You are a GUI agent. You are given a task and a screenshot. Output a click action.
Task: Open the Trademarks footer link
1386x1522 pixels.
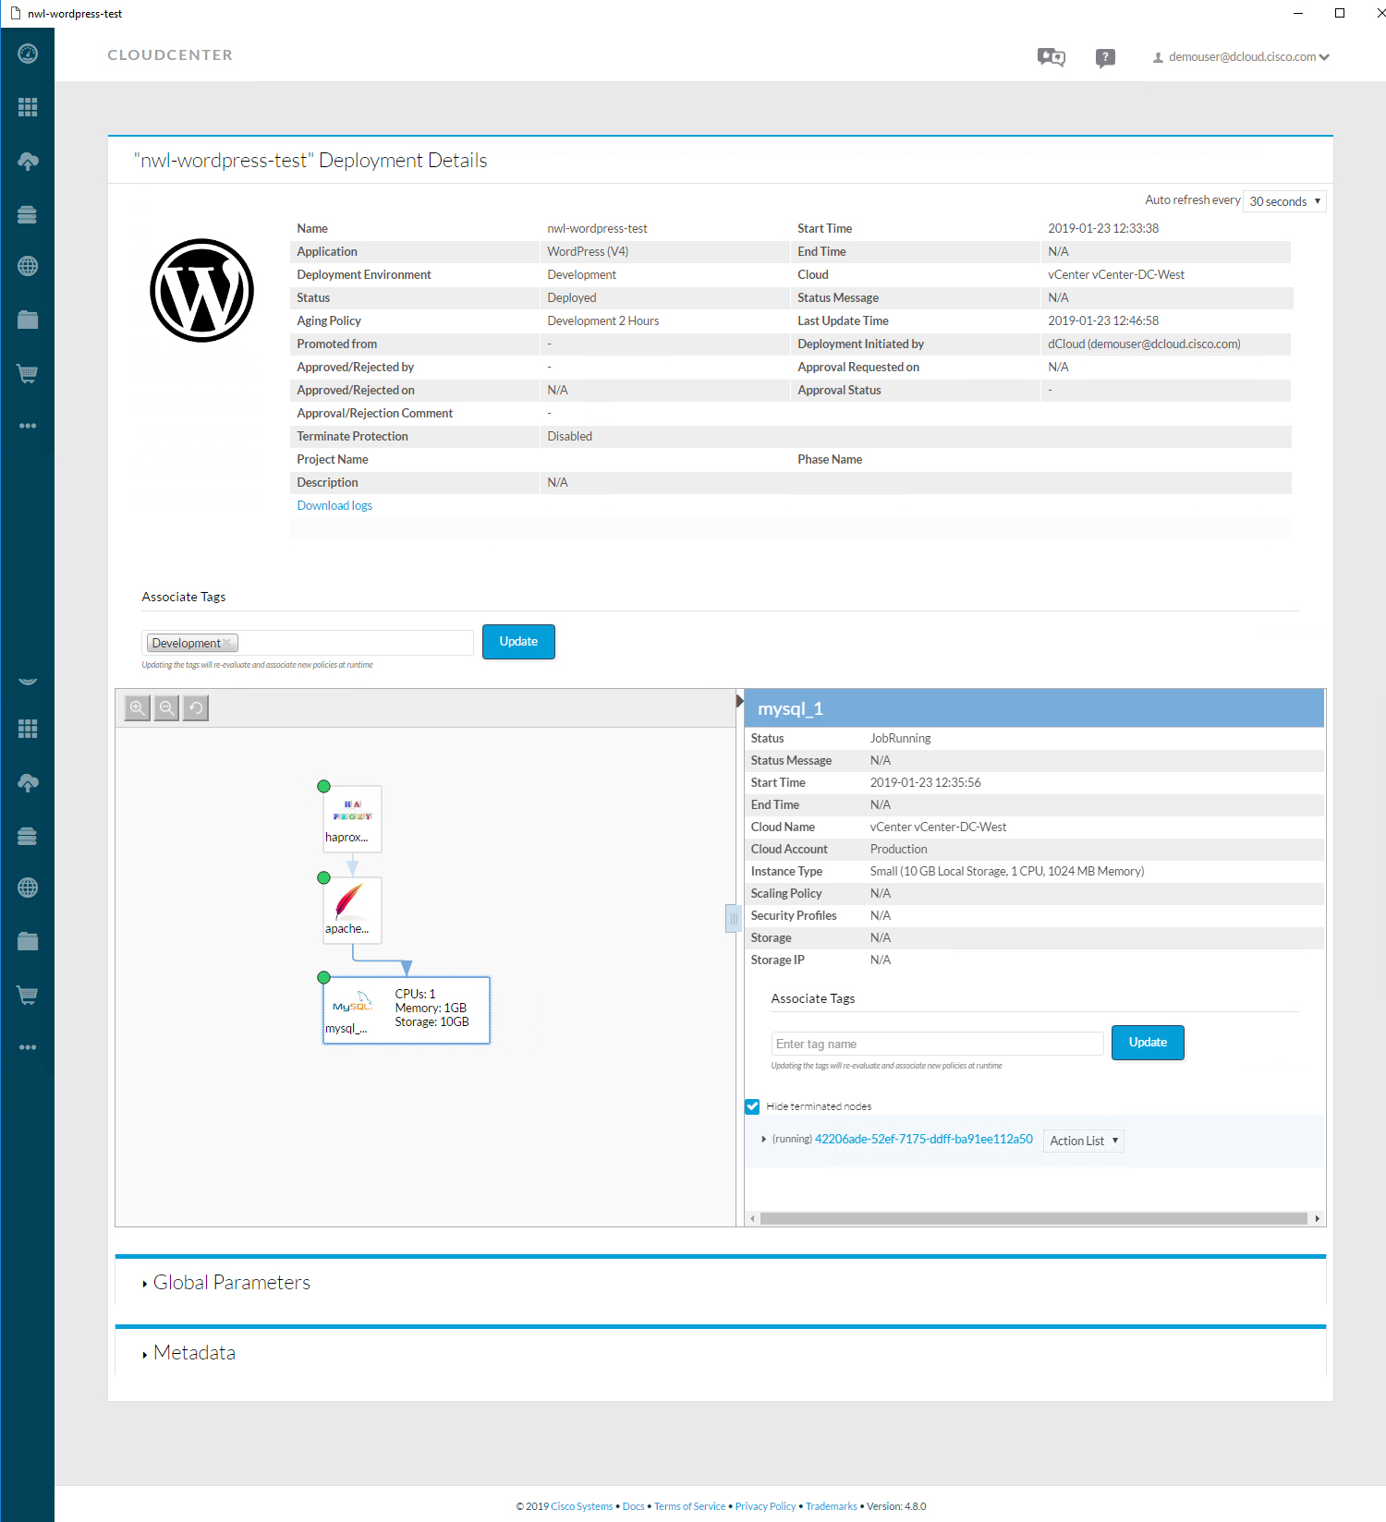pos(832,1506)
